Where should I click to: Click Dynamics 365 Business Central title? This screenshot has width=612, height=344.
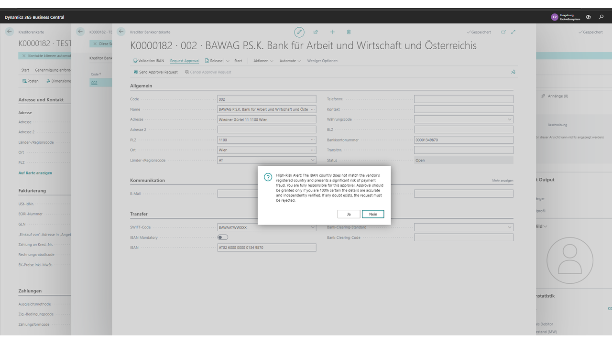pyautogui.click(x=34, y=17)
